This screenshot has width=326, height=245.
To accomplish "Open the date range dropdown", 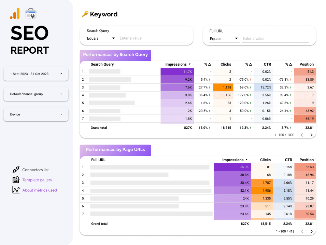I will (36, 74).
